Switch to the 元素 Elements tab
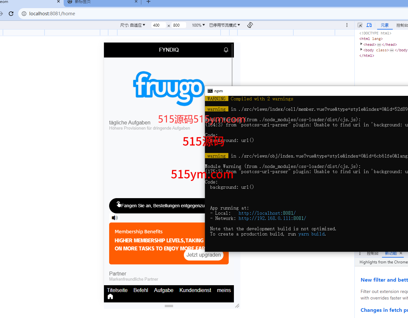The image size is (408, 318). [x=385, y=25]
